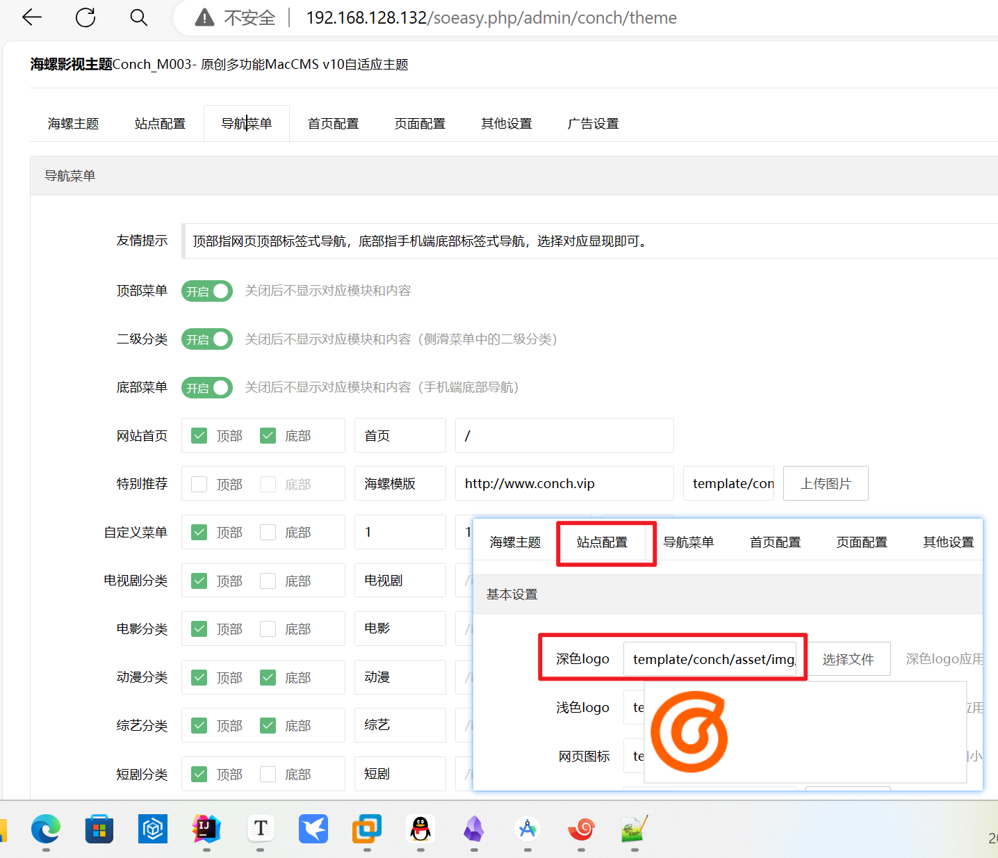Uncheck 顶部 for 电视剧分类
The height and width of the screenshot is (858, 998).
click(x=199, y=581)
